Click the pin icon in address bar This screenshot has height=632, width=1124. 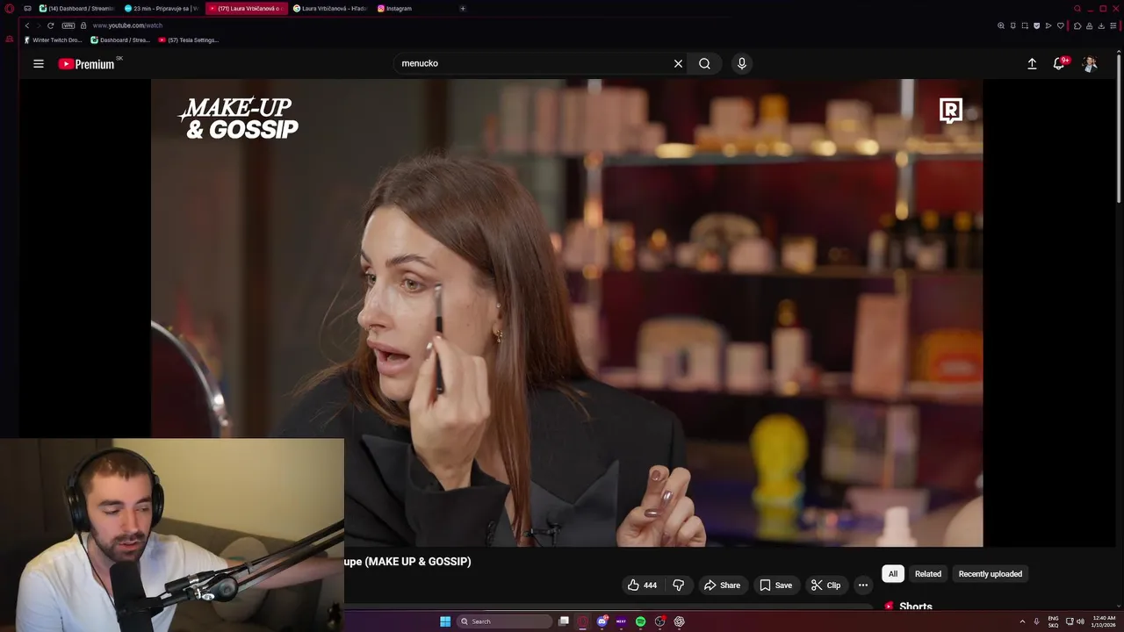click(1012, 25)
